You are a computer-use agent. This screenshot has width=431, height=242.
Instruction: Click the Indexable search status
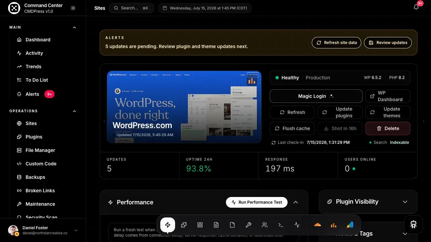coord(400,143)
